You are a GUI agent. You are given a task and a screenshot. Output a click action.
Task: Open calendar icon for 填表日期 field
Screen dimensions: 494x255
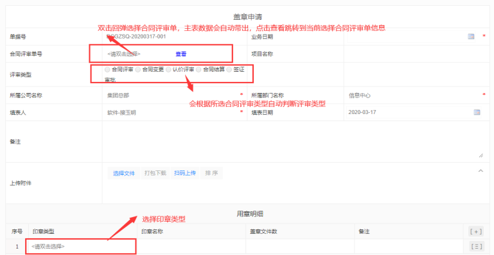[477, 112]
